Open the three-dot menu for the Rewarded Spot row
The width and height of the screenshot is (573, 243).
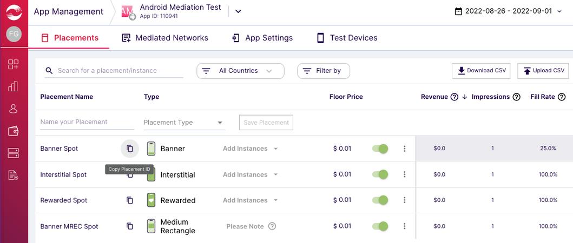pos(404,200)
